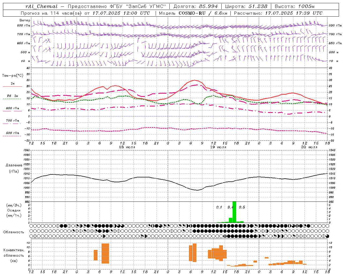Click the 19 июля date label
Screen dimensions: 343x274
[x=218, y=147]
